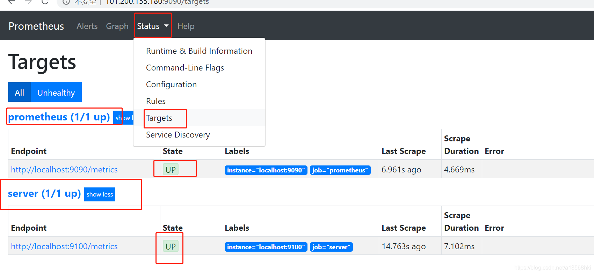Click instance="localhost:9090" label badge
The height and width of the screenshot is (274, 594).
point(266,170)
